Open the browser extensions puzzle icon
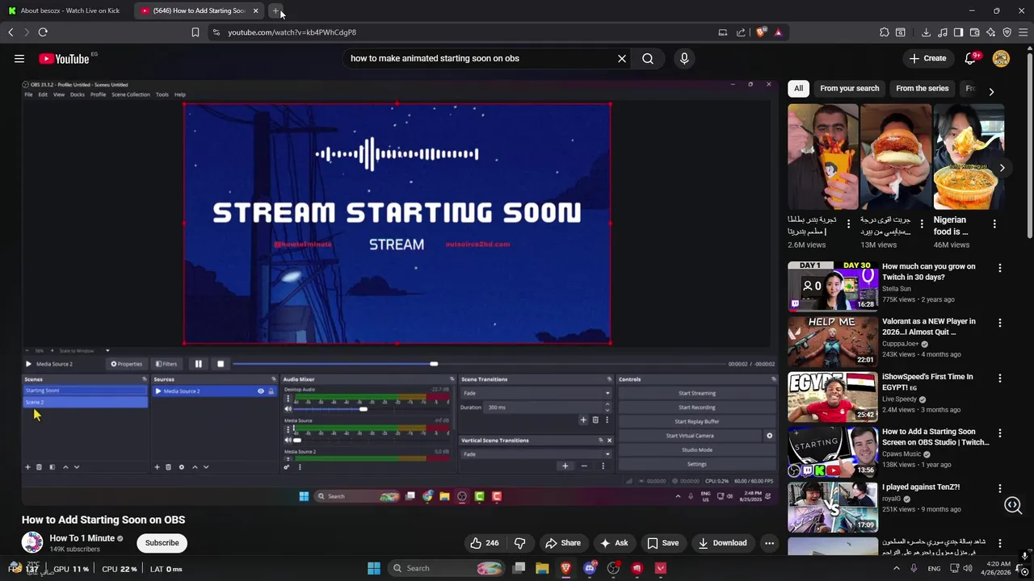1034x581 pixels. point(885,32)
